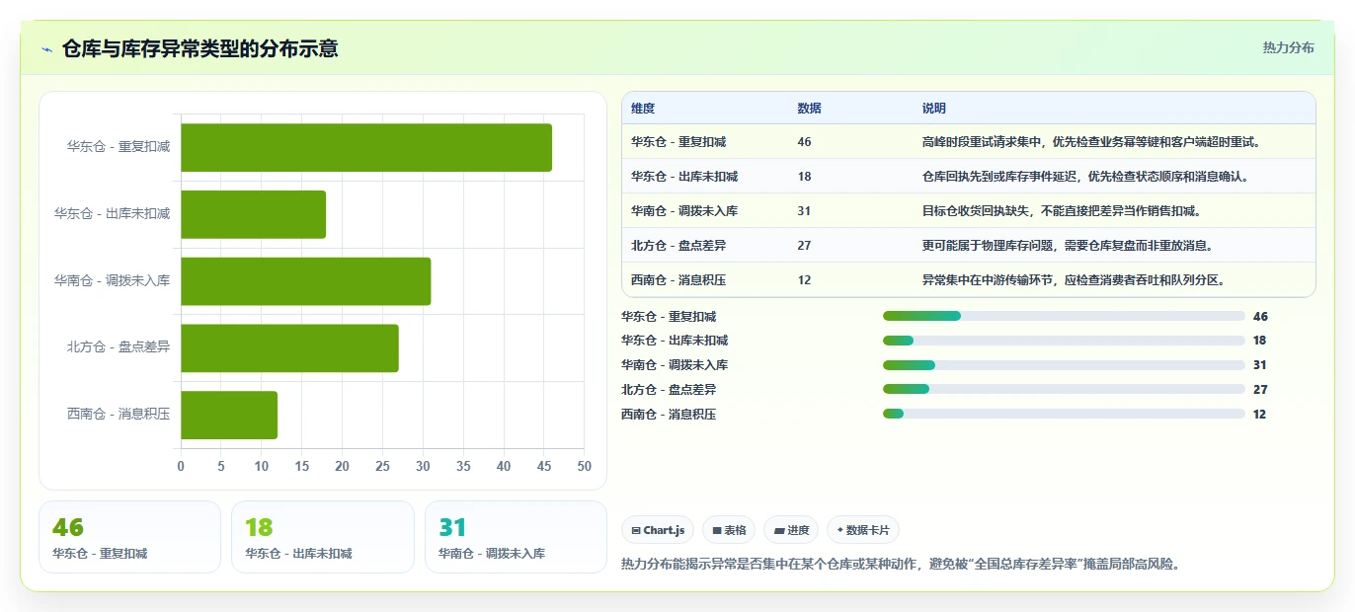The width and height of the screenshot is (1355, 612).
Task: Click the progress value 12 beside 西南仓 - 消息积压
Action: point(1259,415)
